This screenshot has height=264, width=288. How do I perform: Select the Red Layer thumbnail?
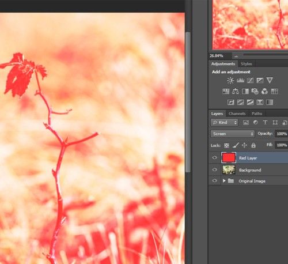tap(229, 157)
